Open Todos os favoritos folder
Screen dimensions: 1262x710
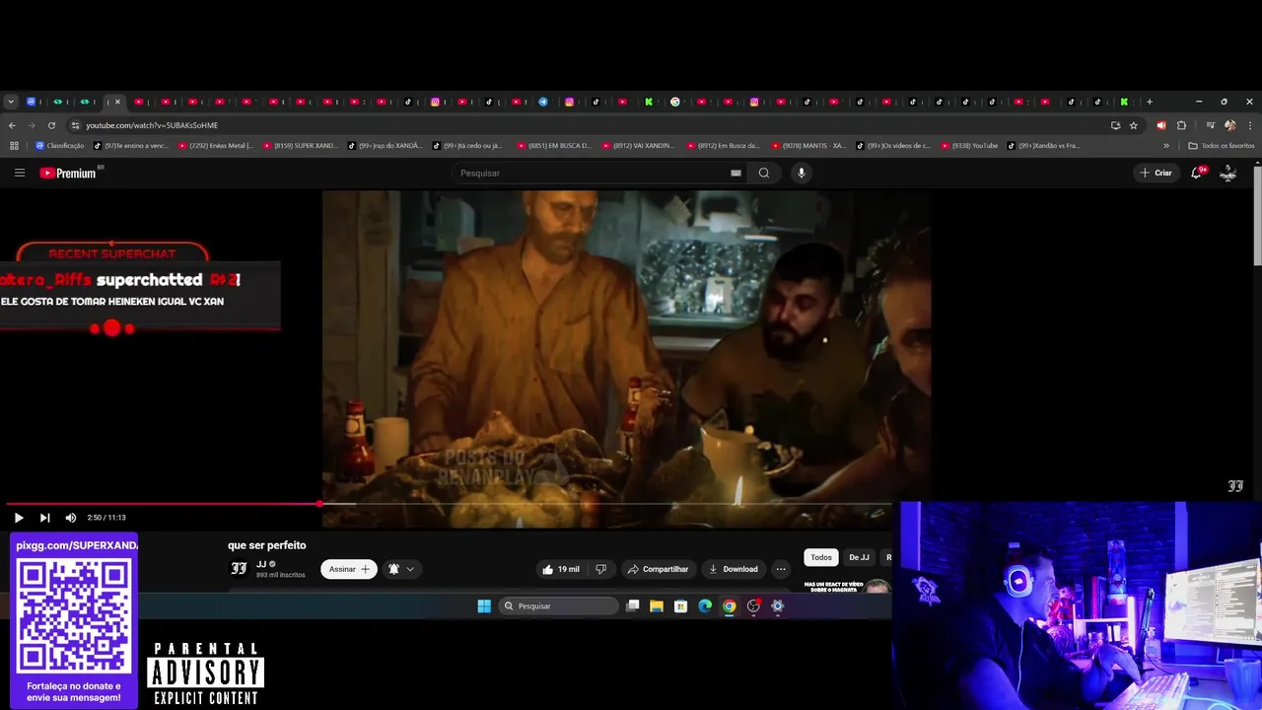1222,146
